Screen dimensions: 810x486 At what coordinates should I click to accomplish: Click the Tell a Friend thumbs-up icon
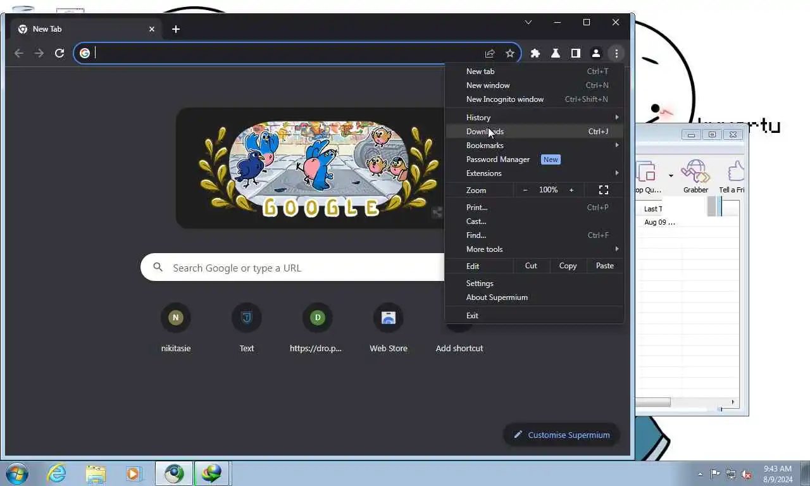733,176
